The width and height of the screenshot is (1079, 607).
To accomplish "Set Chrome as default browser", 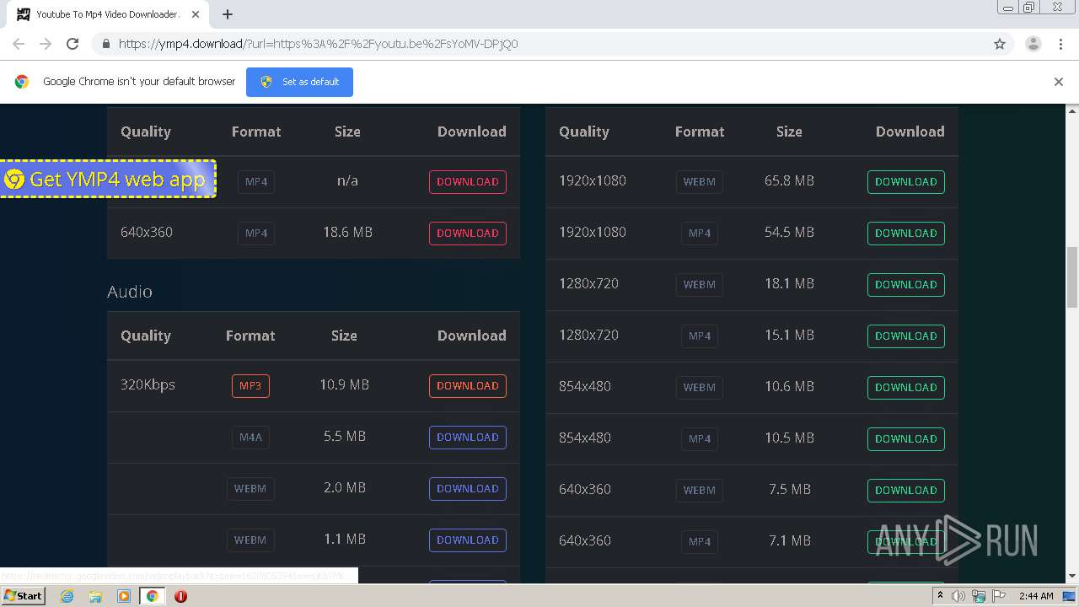I will [299, 82].
